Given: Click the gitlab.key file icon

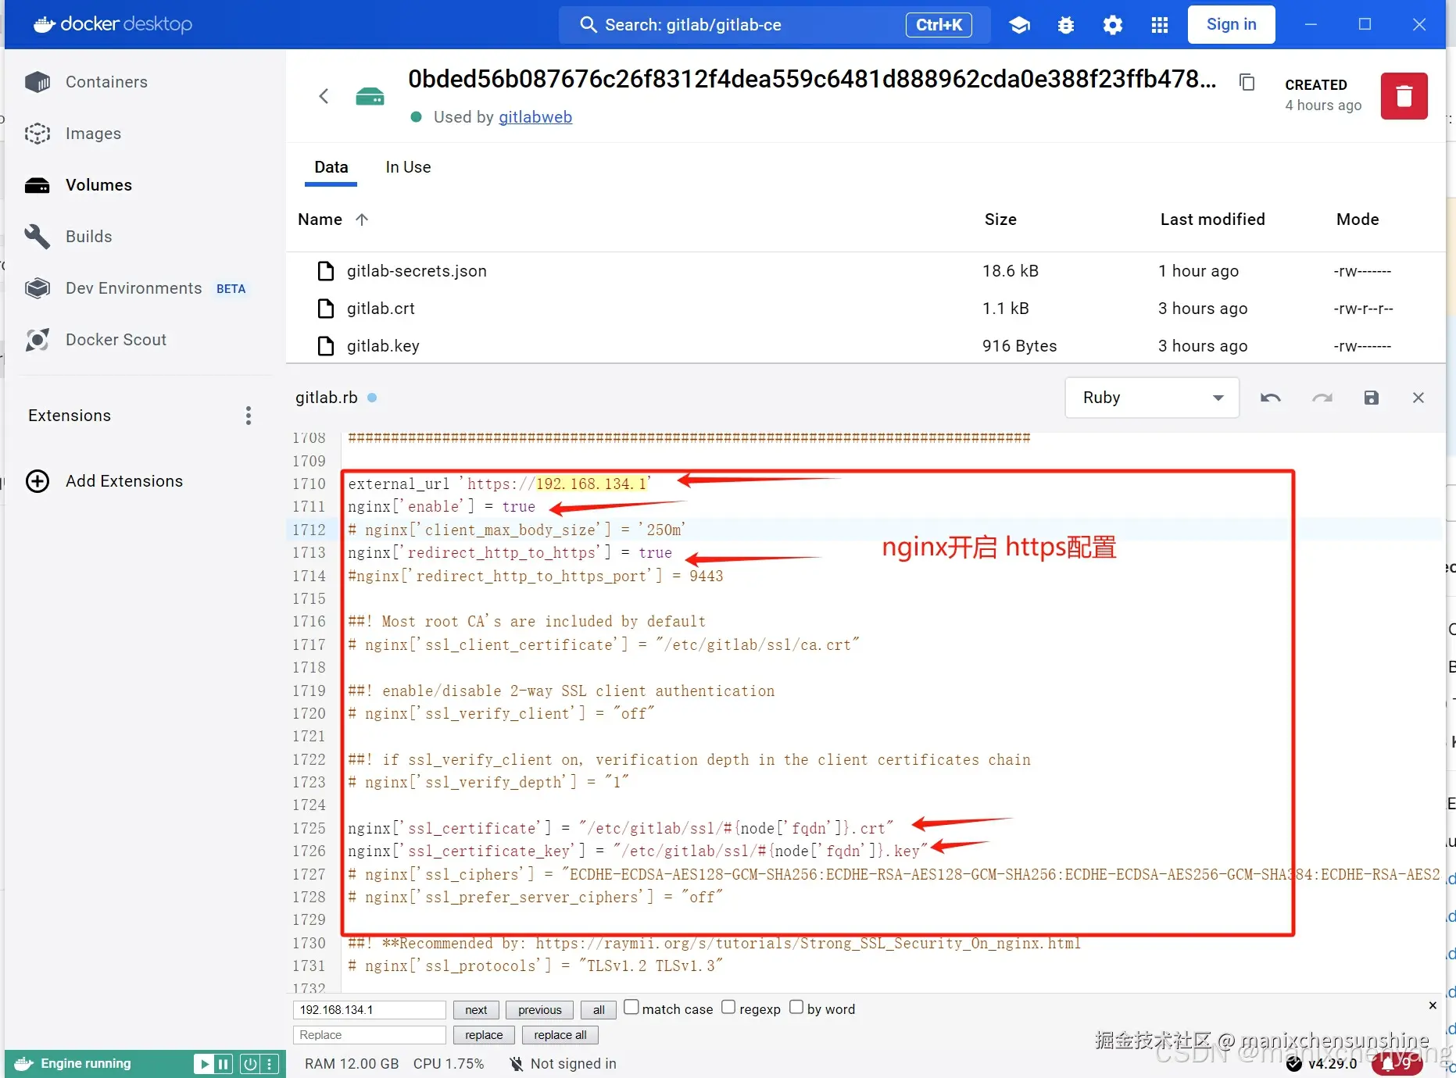Looking at the screenshot, I should [x=326, y=346].
